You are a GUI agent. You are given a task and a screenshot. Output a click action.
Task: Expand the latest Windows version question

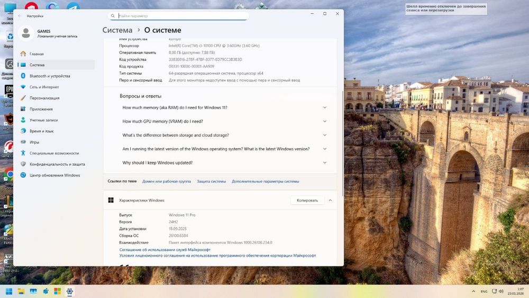[224, 149]
